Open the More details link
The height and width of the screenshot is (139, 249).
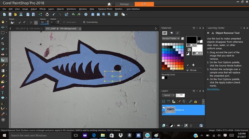(213, 89)
